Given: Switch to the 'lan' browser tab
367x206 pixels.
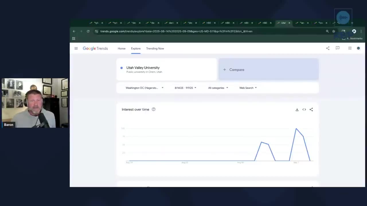Looking at the screenshot, I should point(302,23).
